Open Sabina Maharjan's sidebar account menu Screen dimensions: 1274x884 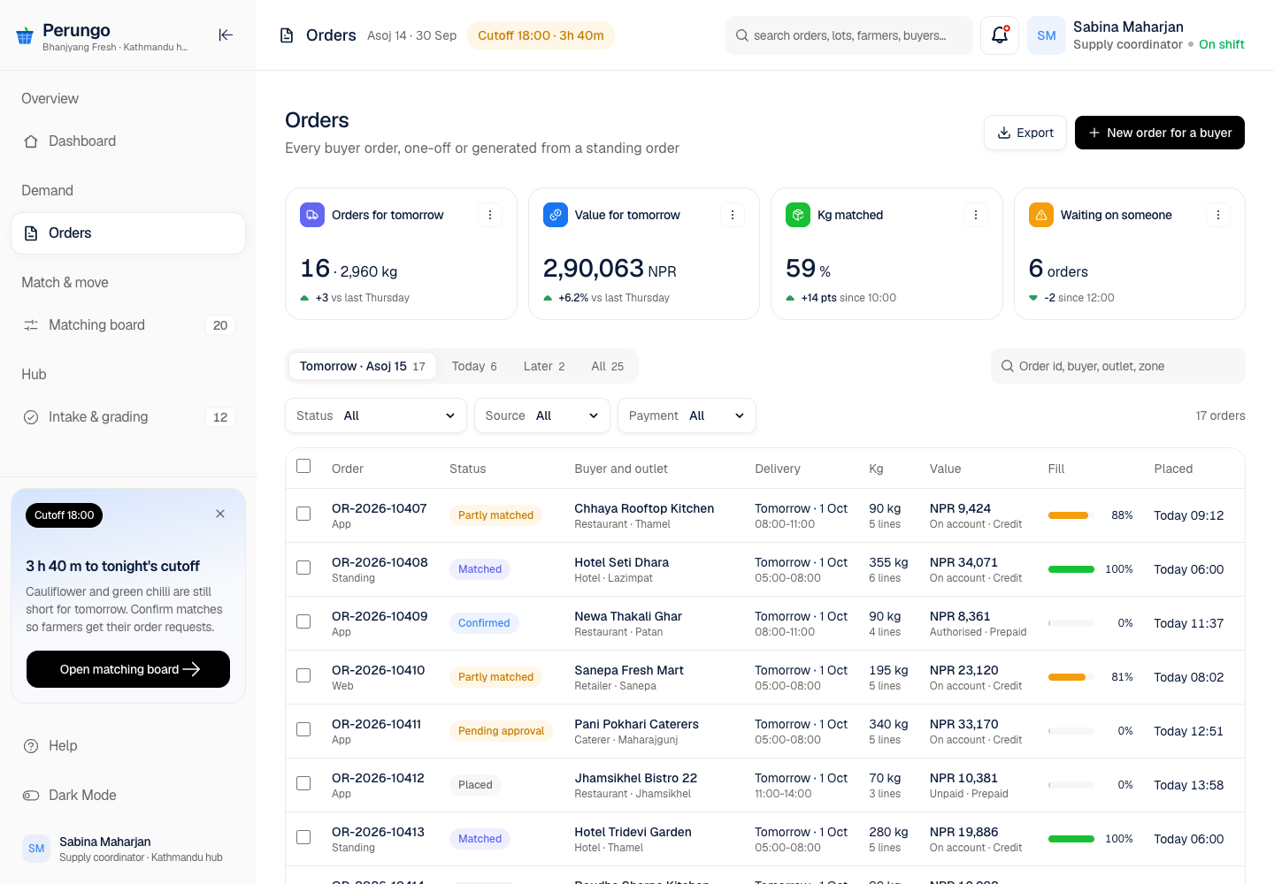(128, 849)
